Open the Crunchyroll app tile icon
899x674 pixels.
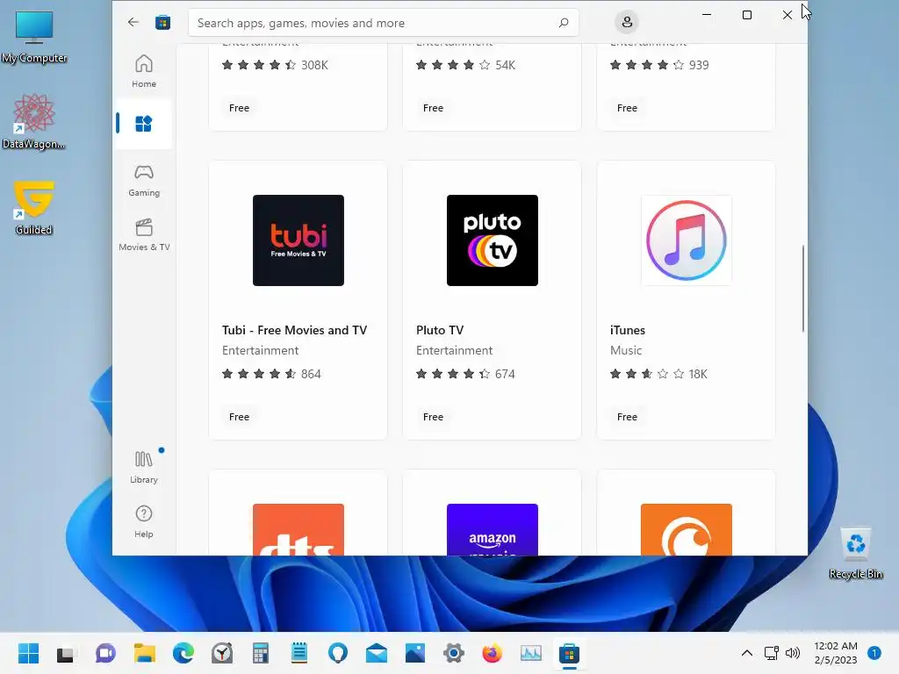click(687, 529)
